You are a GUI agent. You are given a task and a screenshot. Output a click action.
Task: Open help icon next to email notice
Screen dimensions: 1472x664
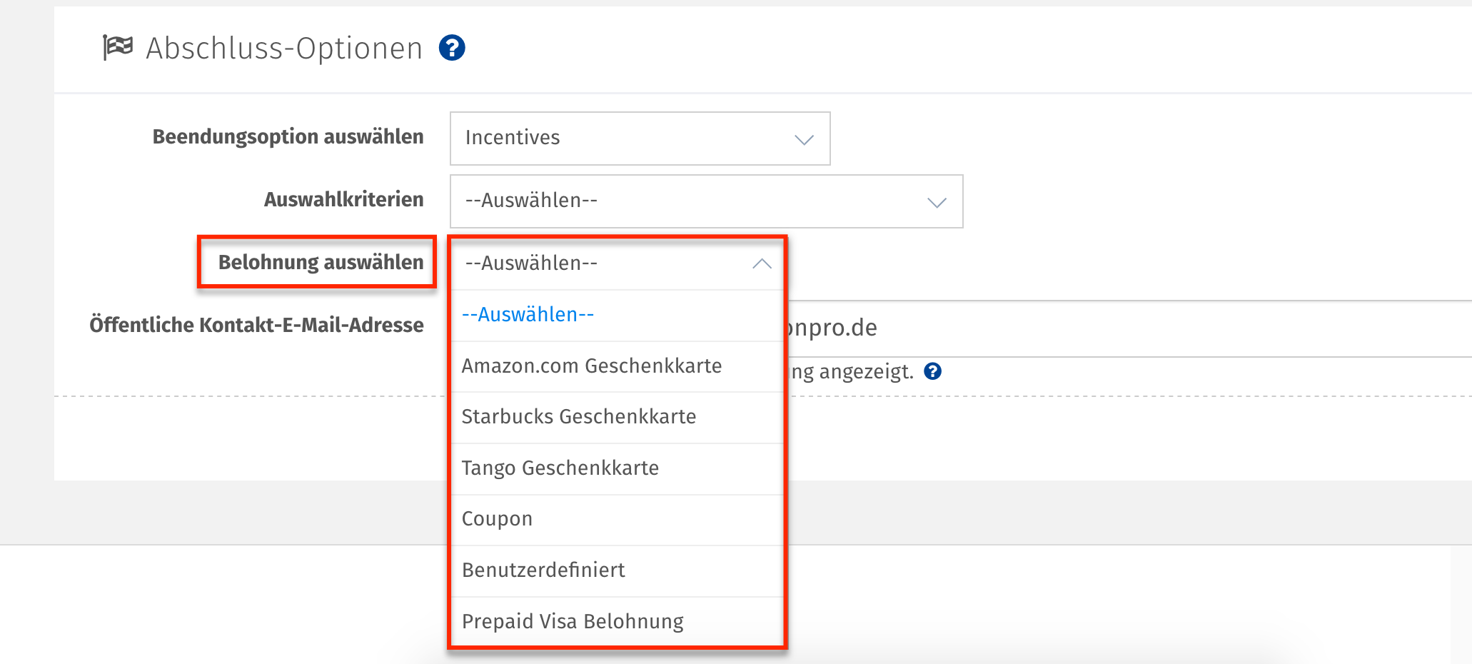[x=933, y=371]
